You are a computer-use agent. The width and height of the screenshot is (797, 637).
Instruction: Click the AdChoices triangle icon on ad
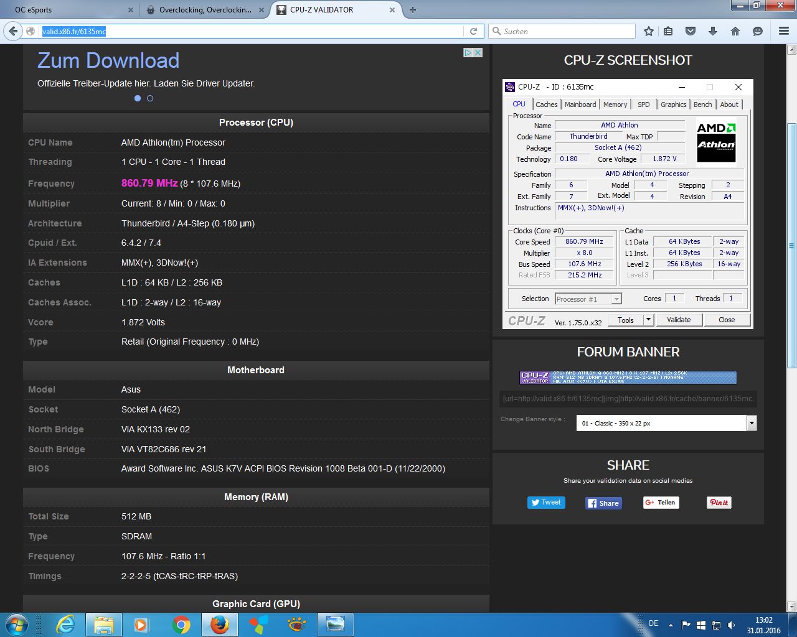(468, 53)
